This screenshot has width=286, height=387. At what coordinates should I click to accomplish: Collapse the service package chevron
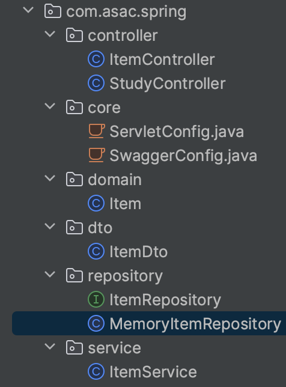click(50, 346)
